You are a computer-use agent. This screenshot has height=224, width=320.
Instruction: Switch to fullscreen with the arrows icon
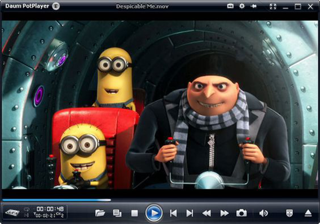(x=273, y=6)
